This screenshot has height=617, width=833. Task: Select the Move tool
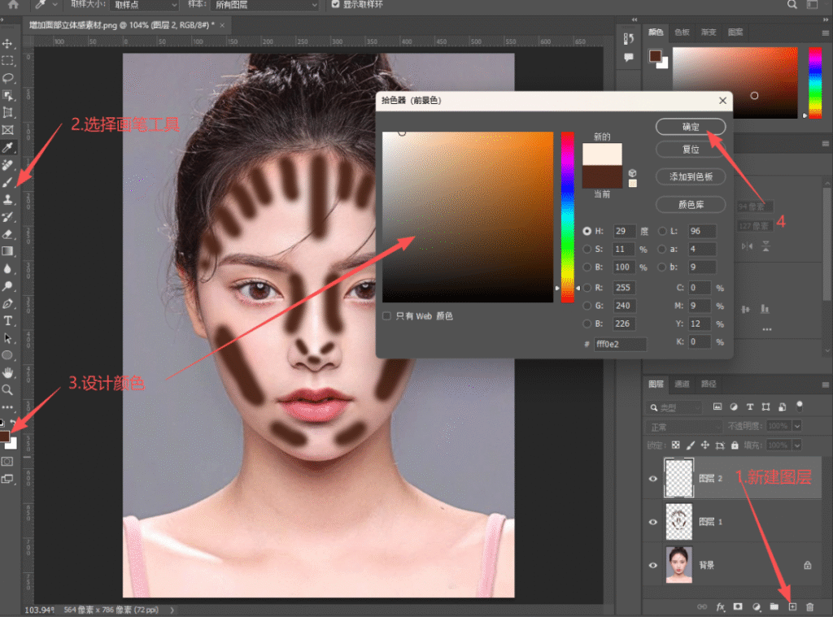click(x=7, y=44)
